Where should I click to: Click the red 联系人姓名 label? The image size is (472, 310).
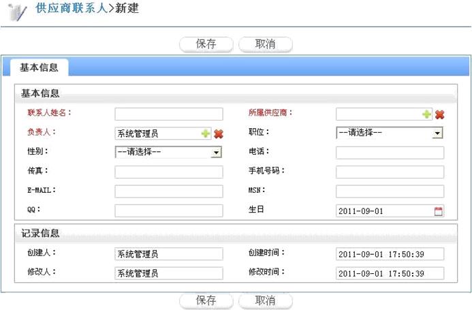point(50,112)
